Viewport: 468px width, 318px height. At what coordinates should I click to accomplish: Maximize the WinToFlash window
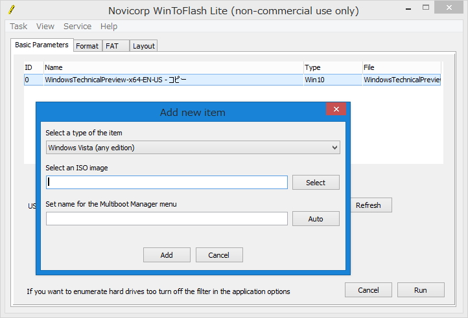[x=426, y=8]
